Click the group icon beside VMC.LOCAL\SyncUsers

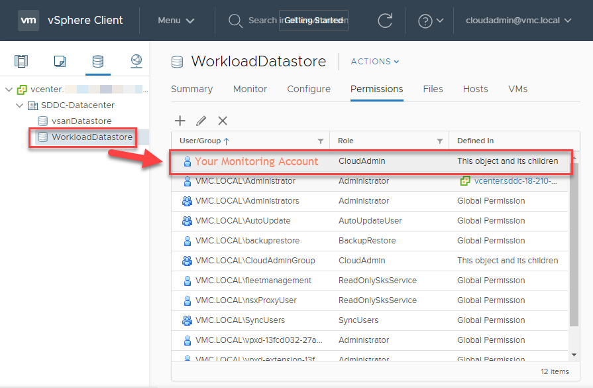187,320
